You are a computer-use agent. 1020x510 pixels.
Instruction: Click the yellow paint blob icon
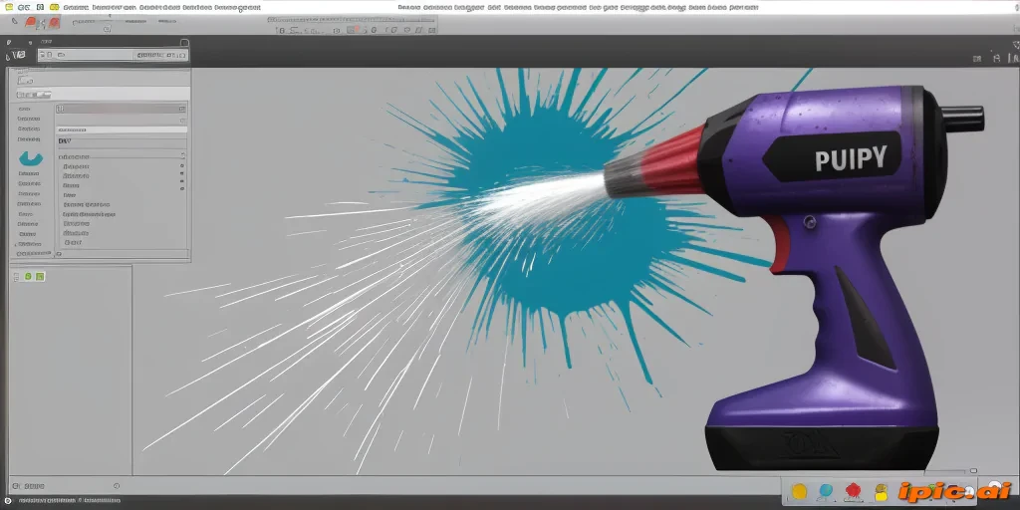coord(800,491)
